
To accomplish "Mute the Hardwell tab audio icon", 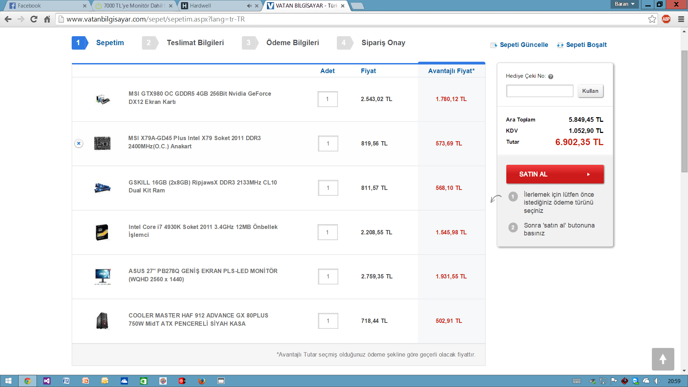I will (x=249, y=6).
